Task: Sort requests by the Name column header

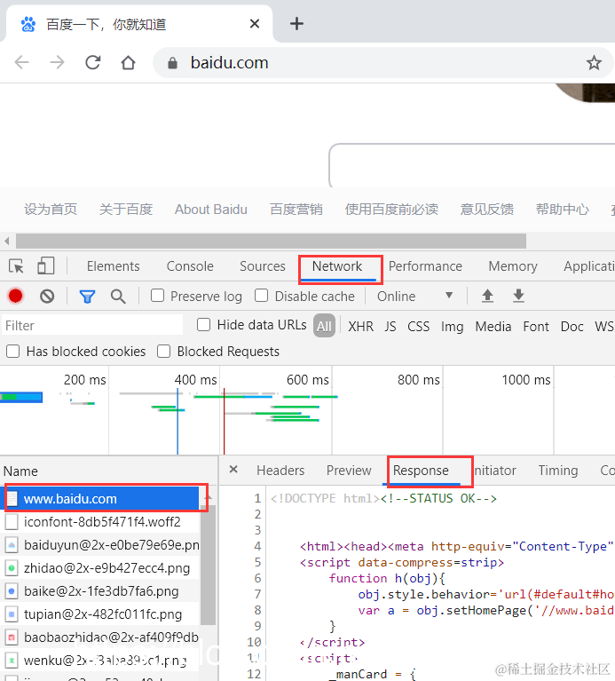Action: 108,471
